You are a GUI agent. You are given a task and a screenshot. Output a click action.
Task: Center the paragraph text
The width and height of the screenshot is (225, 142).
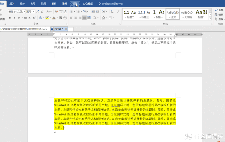pyautogui.click(x=76, y=18)
